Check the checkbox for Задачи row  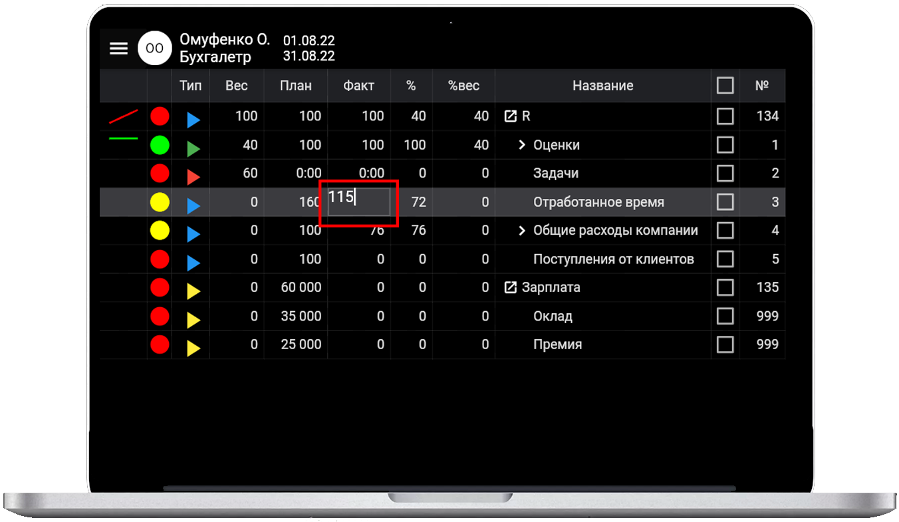click(x=725, y=174)
